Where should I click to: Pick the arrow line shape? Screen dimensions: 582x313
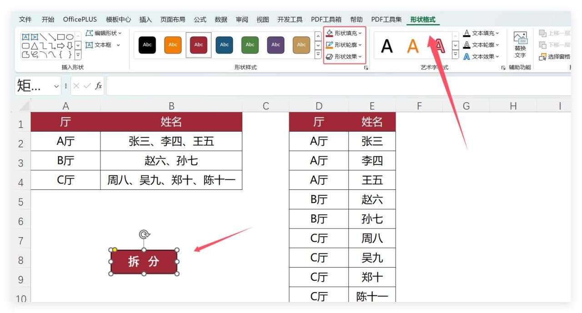point(52,37)
